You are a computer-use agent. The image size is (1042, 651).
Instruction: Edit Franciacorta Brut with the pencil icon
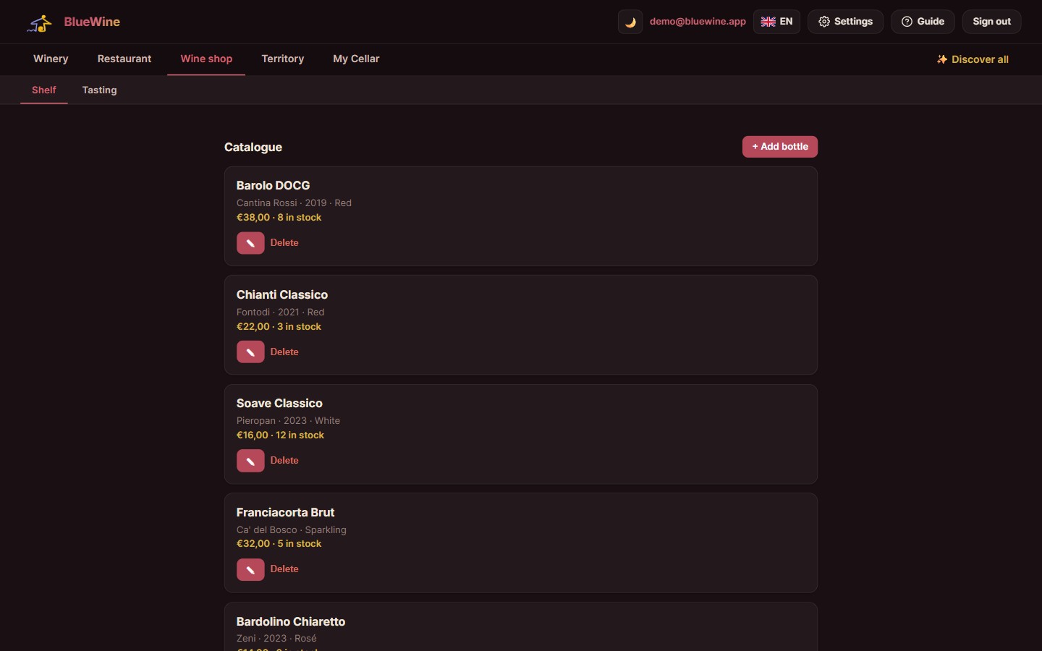[250, 569]
